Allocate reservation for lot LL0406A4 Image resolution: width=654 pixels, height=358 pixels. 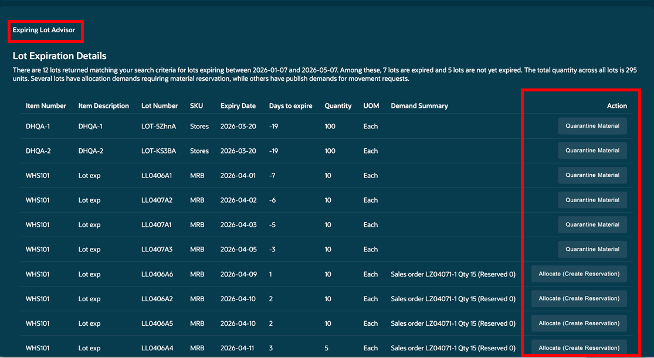(x=579, y=348)
